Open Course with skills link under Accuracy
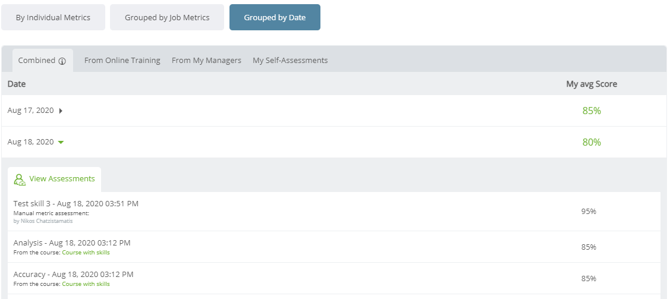670x299 pixels. (x=86, y=284)
